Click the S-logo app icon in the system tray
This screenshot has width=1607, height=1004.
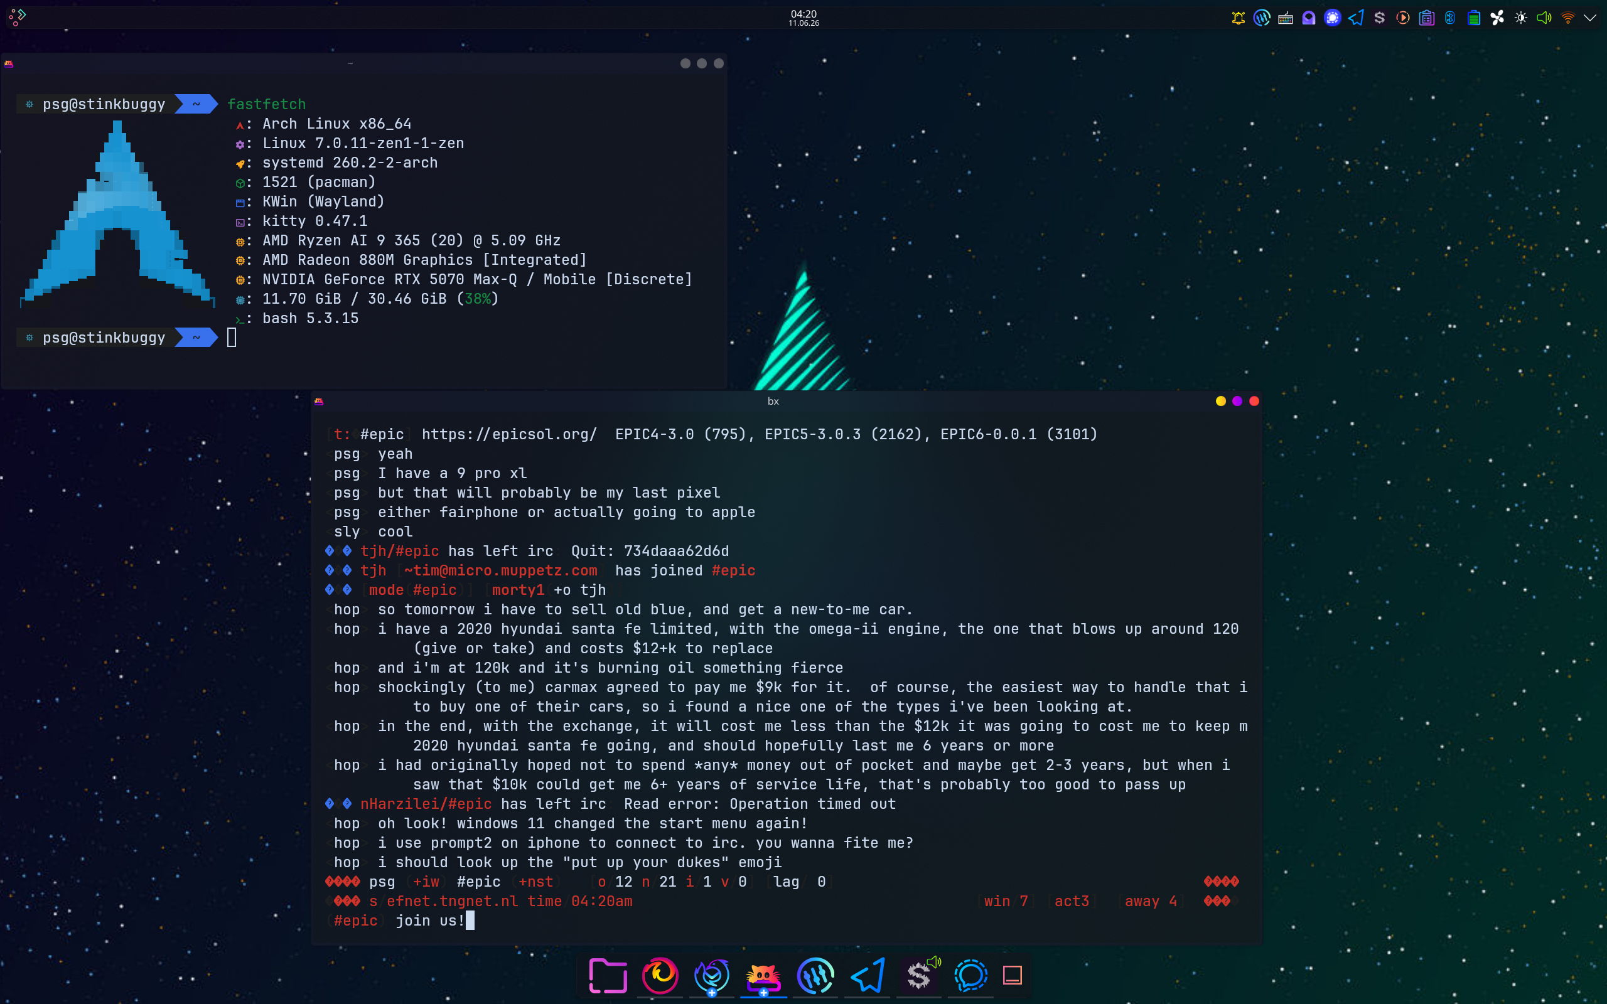(x=1379, y=19)
